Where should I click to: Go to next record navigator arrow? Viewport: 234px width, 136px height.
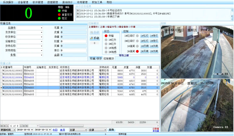(21, 126)
